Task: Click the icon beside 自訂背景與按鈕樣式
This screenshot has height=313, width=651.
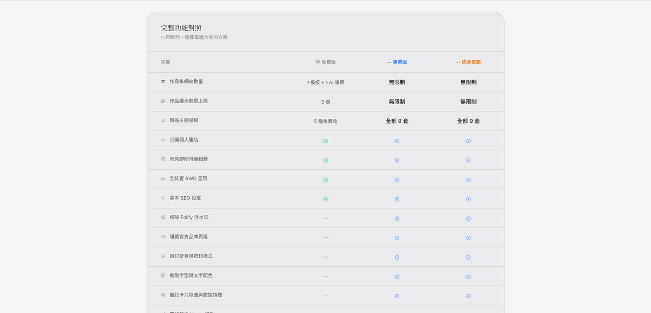Action: (163, 256)
